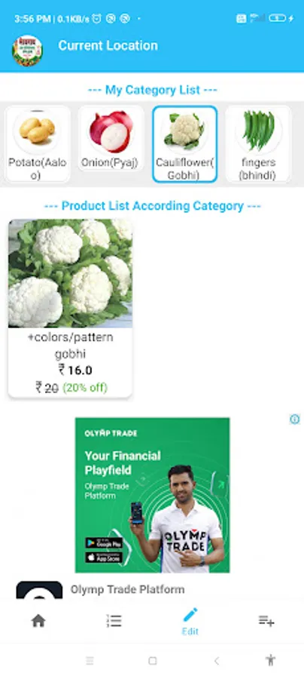Viewport: 304px width, 679px height.
Task: Open the shop logo avatar in header
Action: point(27,51)
